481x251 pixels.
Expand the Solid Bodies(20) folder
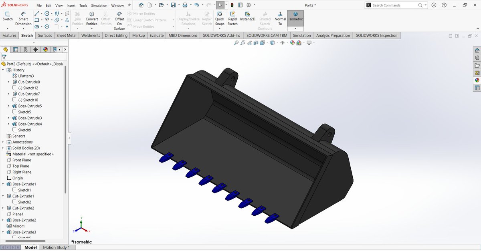click(x=3, y=148)
